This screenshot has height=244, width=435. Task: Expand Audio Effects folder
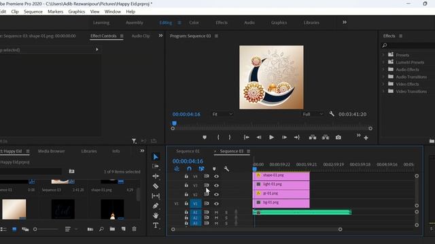(x=383, y=69)
